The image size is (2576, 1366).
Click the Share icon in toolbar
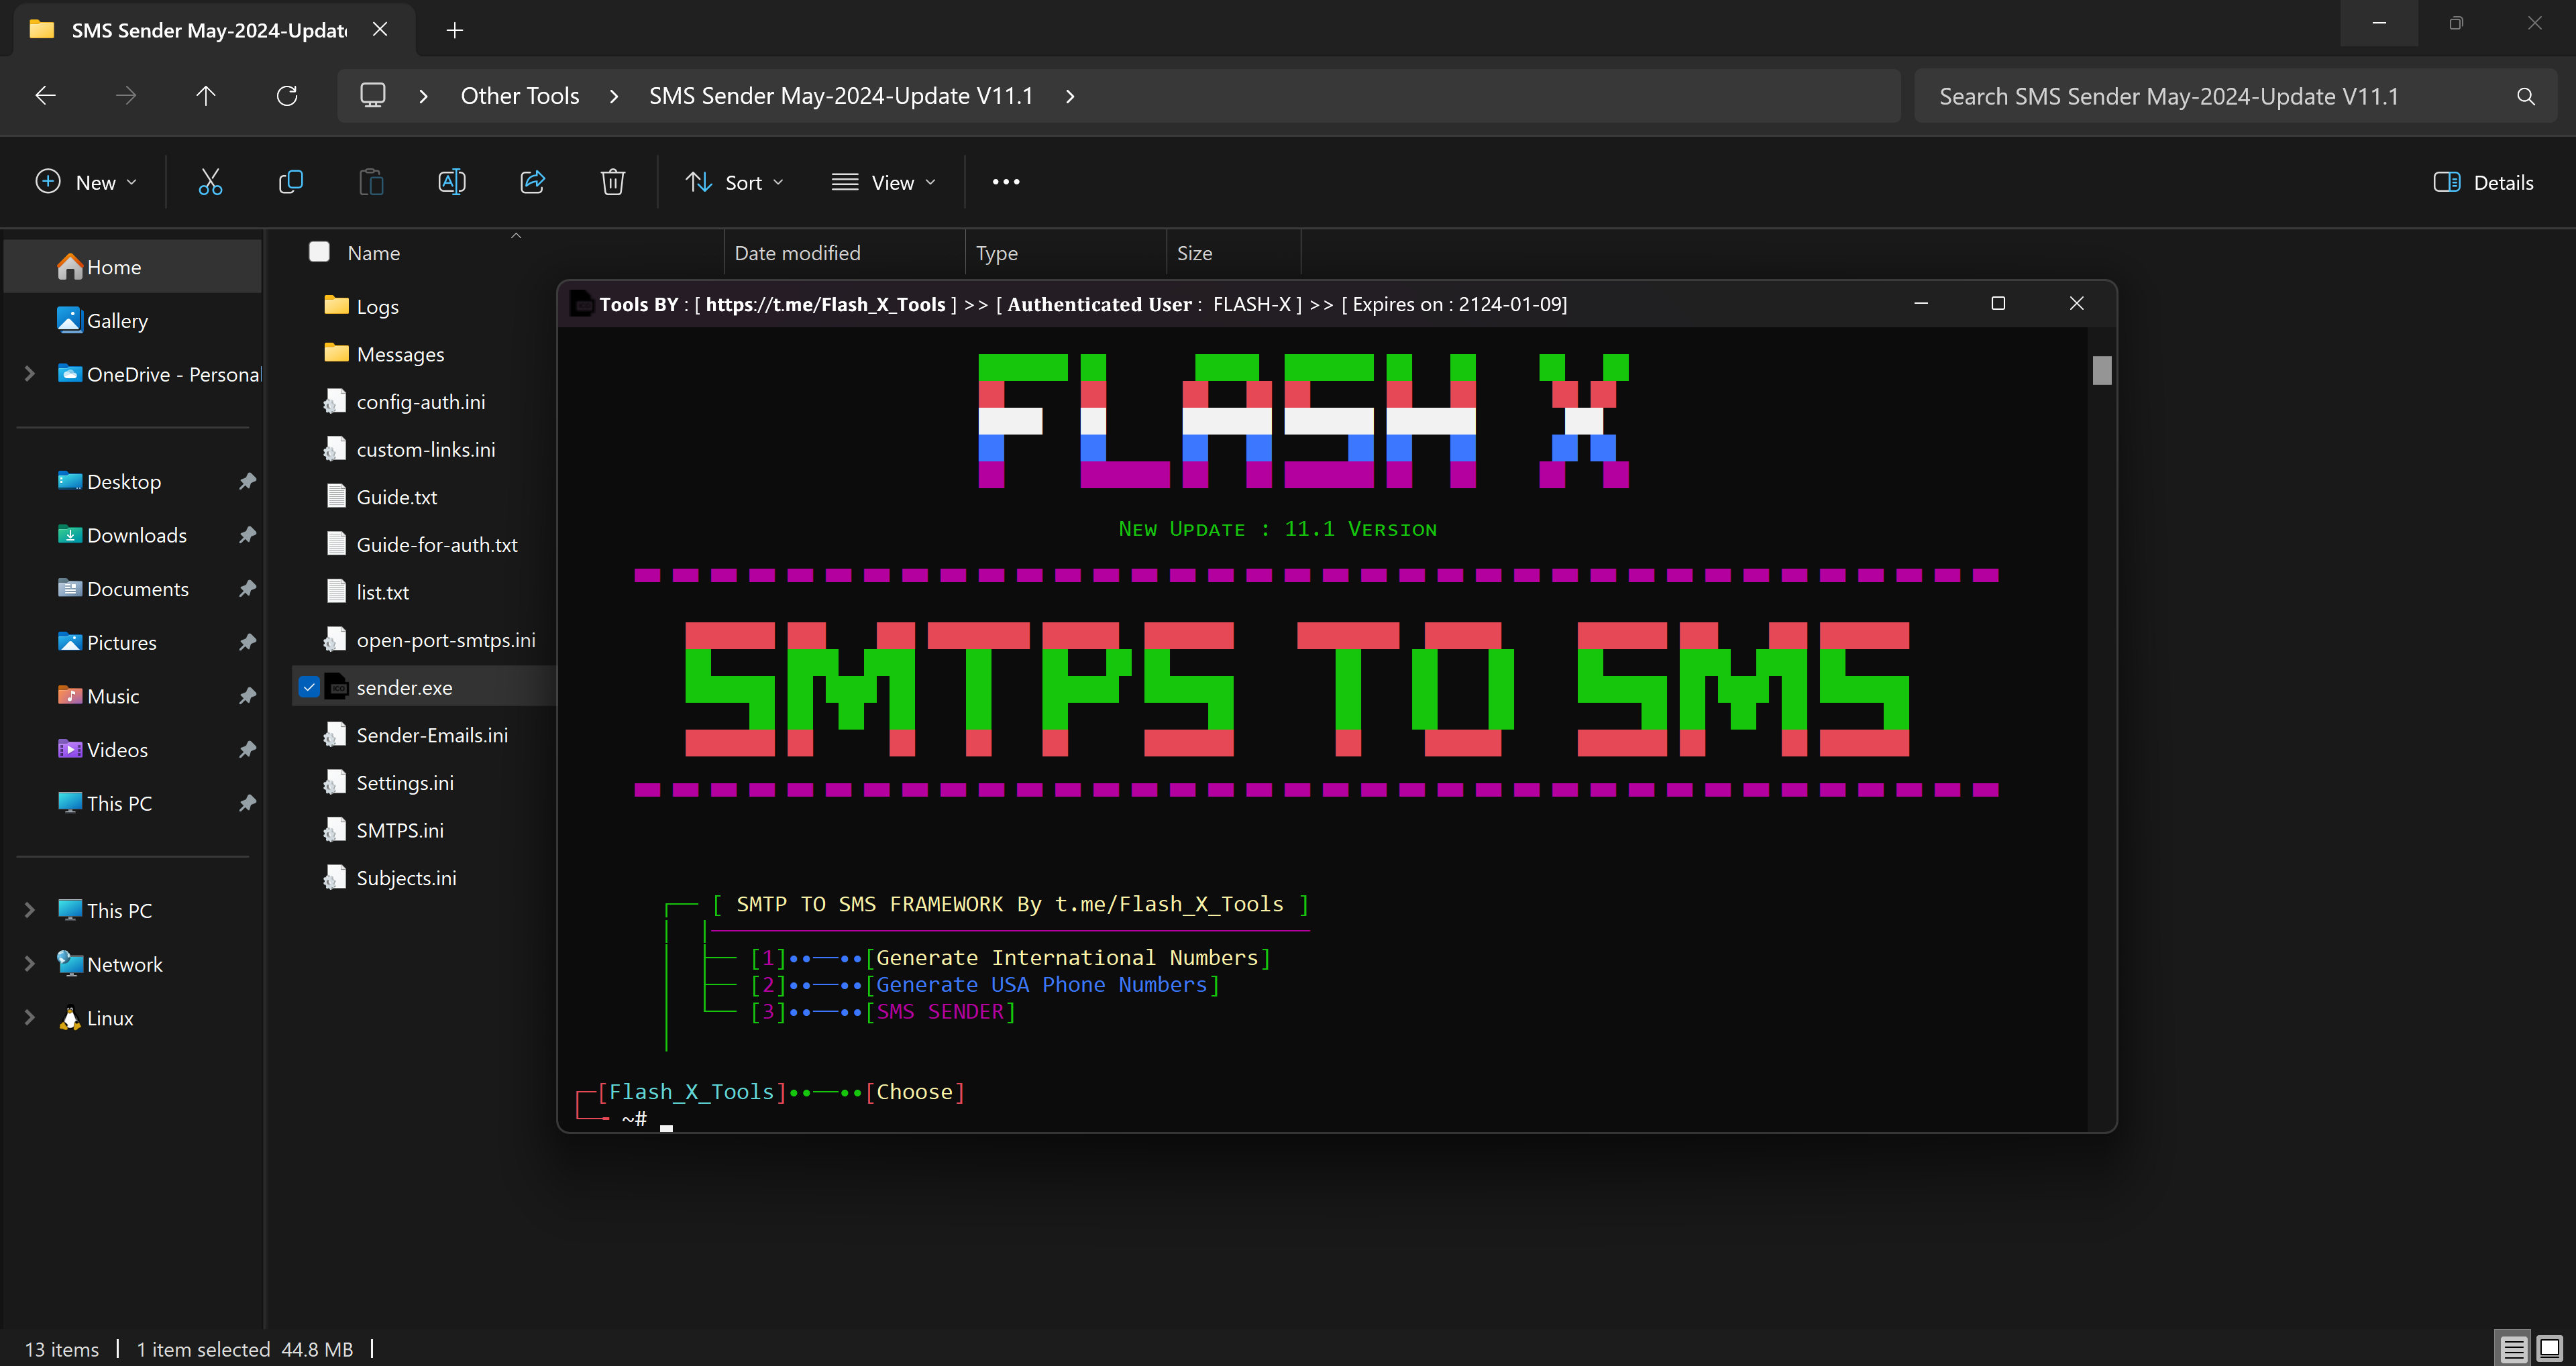[532, 182]
